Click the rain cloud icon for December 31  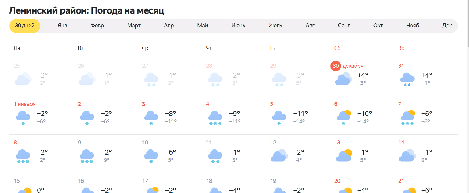point(407,79)
